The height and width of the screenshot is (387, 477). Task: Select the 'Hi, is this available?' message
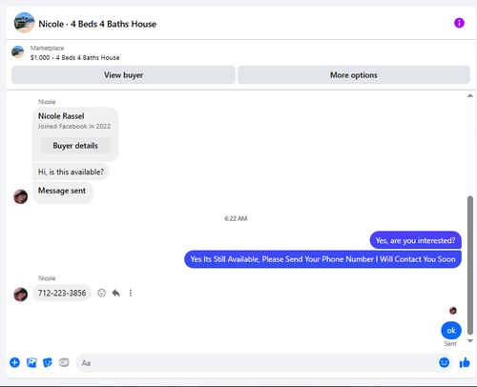click(x=71, y=172)
